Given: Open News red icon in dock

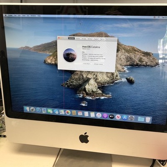Looking at the screenshot, I should pyautogui.click(x=118, y=117).
